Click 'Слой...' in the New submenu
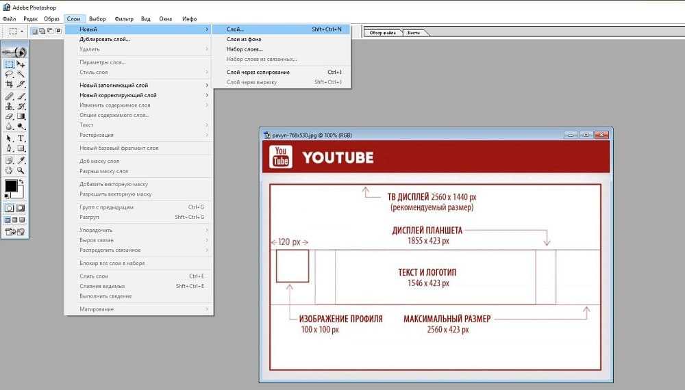Viewport: 685px width, 390px height. coord(235,29)
